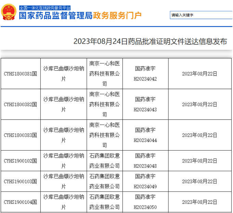
Task: Click the CYHS1900103国 cell
Action: pos(20,181)
